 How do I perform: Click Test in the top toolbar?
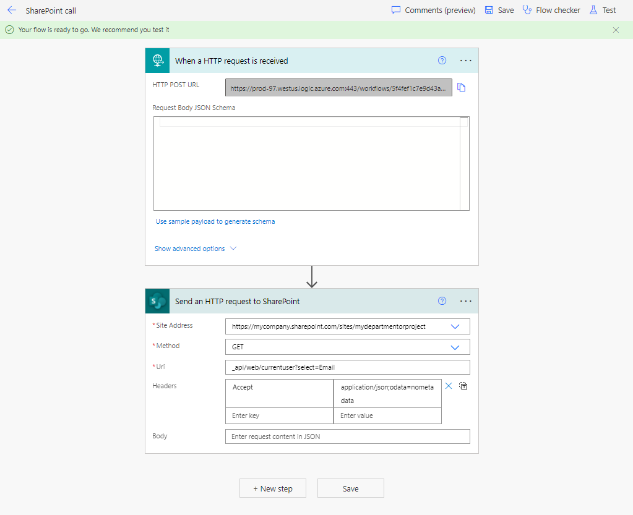603,11
